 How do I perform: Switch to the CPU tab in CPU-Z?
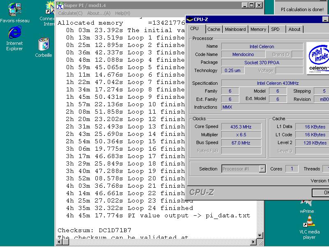195,29
